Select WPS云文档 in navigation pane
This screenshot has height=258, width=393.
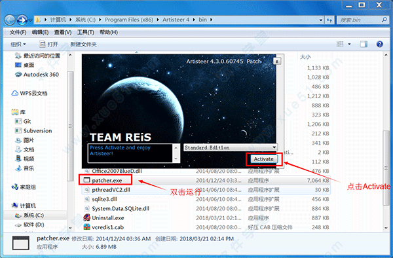[29, 93]
